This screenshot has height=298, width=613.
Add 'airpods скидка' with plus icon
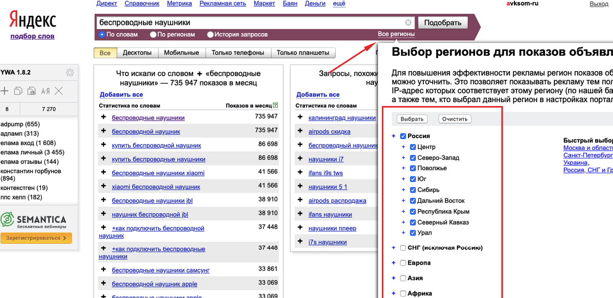point(300,131)
